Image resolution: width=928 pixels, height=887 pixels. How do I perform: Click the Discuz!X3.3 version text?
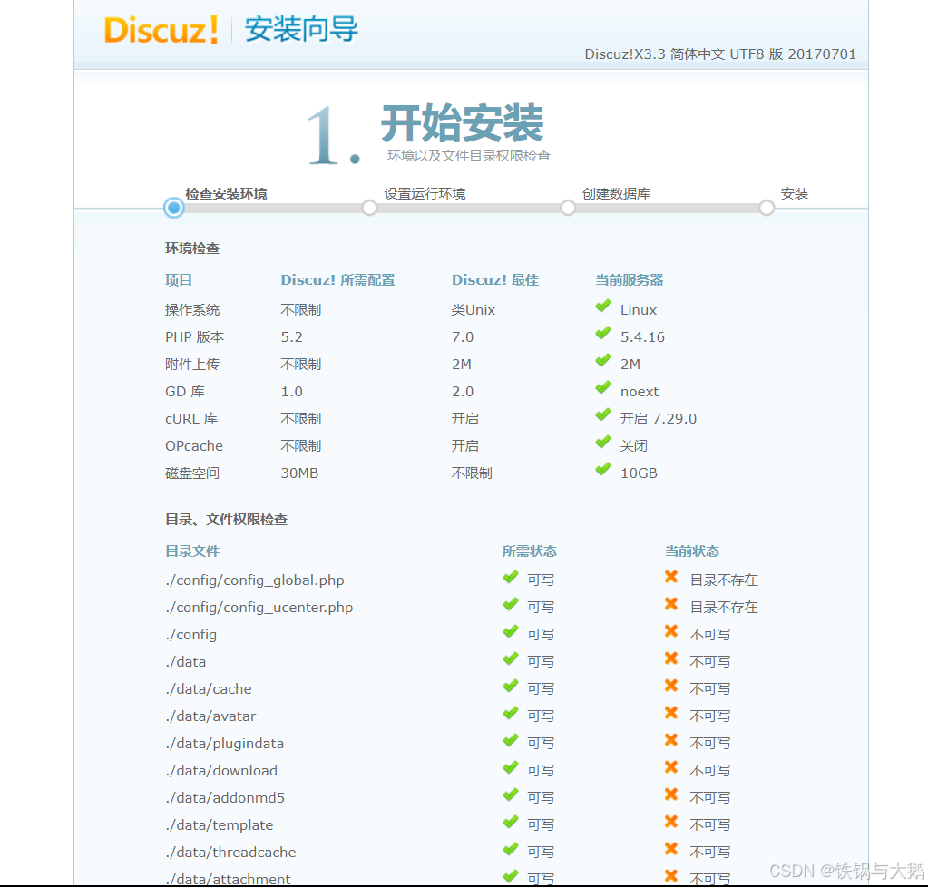point(720,54)
